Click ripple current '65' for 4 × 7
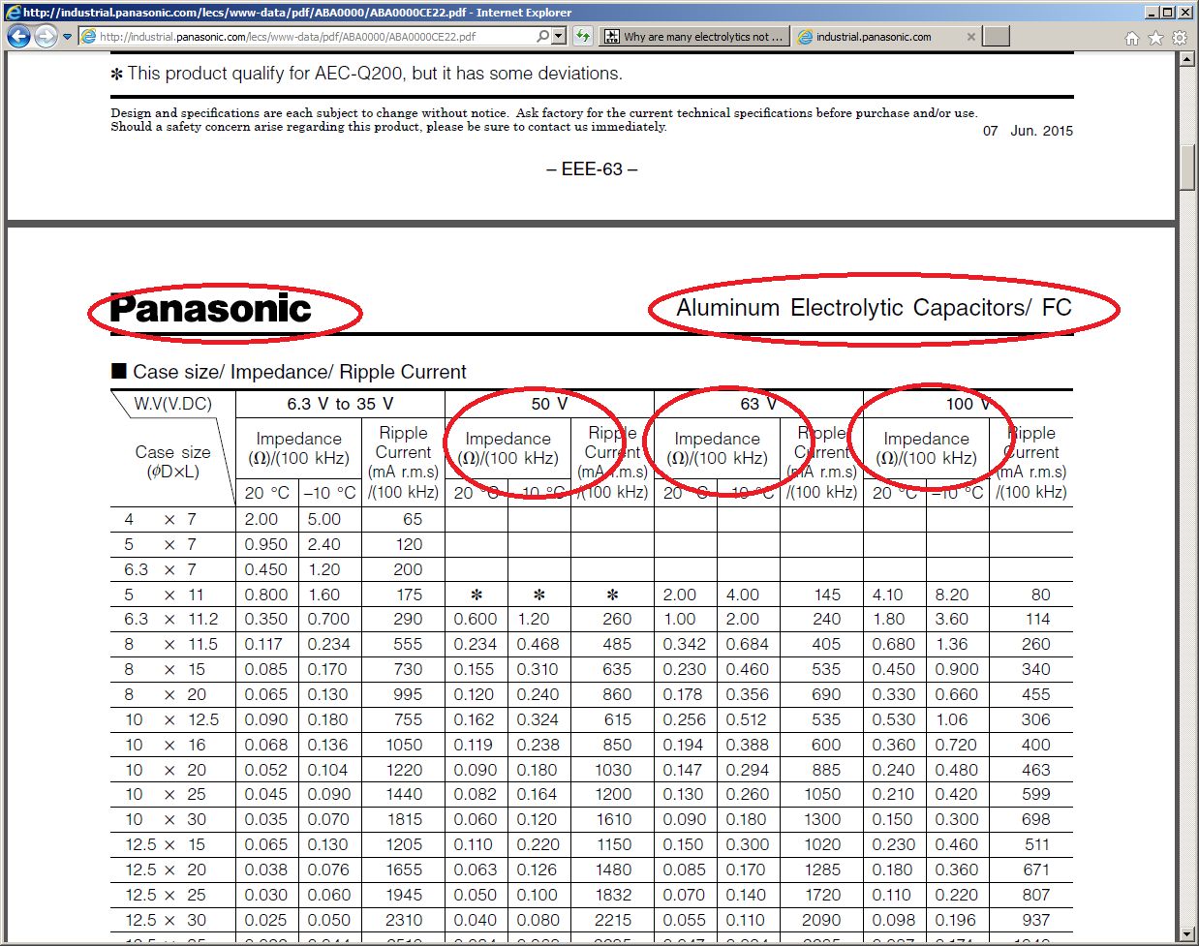Screen dimensions: 1199x946 413,519
